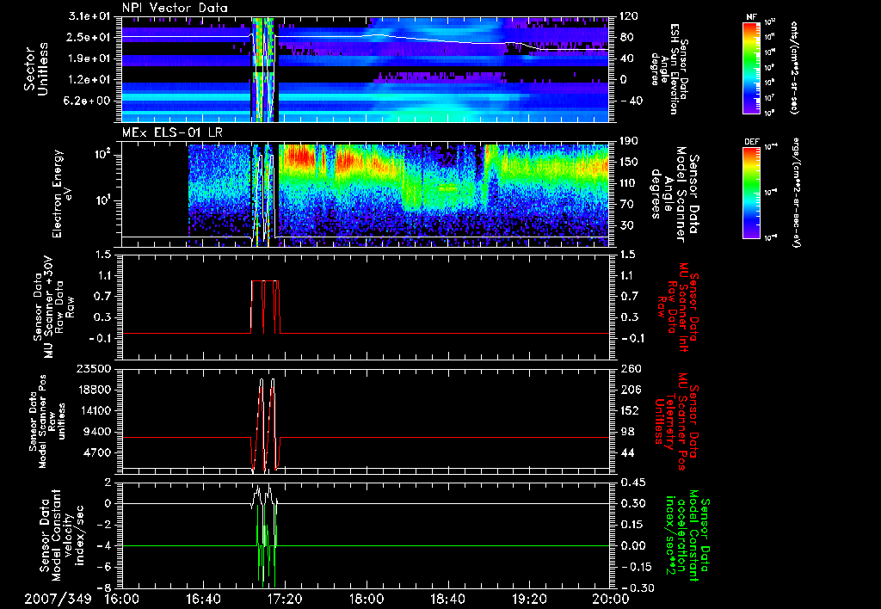Click the 18:00 time axis tick
Viewport: 881px width, 609px height.
(x=367, y=599)
